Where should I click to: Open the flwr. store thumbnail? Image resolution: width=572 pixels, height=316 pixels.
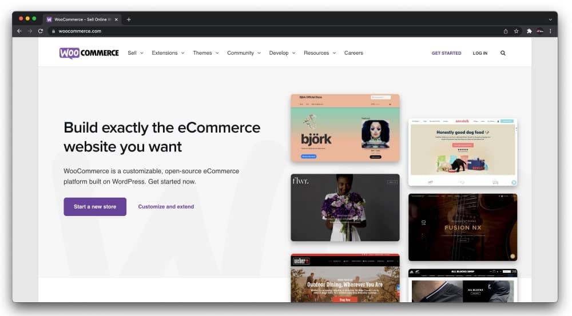pos(345,207)
